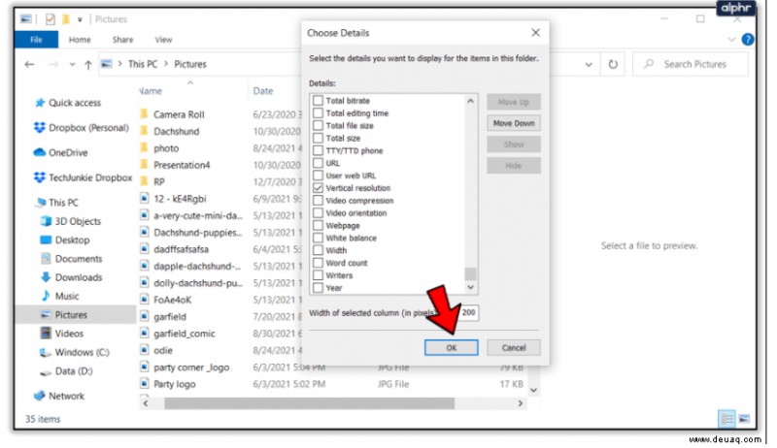This screenshot has height=448, width=777.
Task: Click the Show button
Action: click(514, 144)
